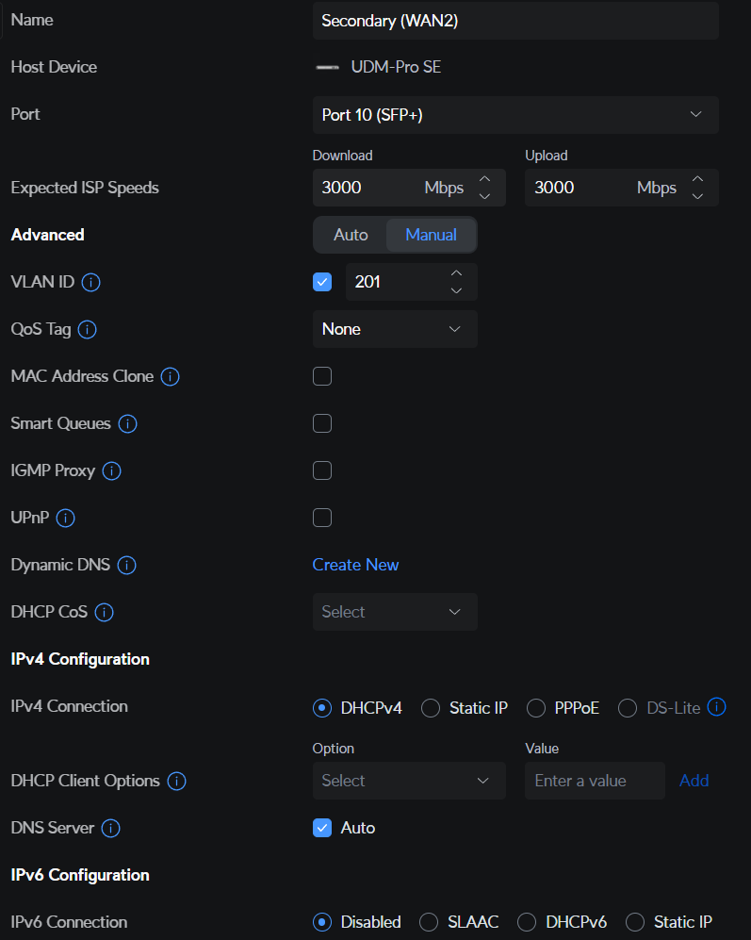Open the DHCP Client Options select dropdown

click(408, 781)
